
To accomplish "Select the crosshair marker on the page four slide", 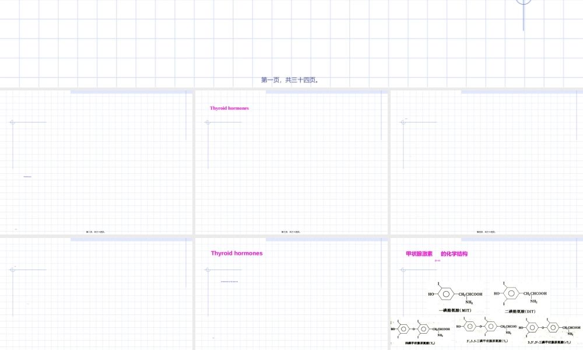I will tap(403, 122).
